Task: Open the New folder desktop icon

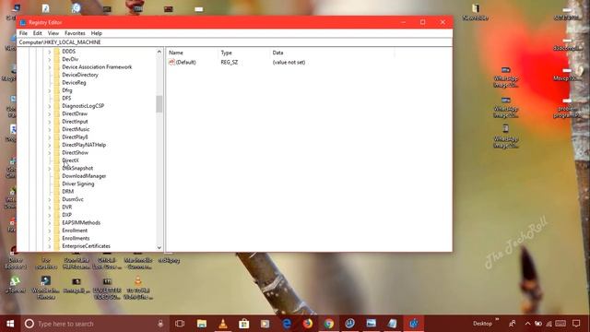Action: click(476, 12)
